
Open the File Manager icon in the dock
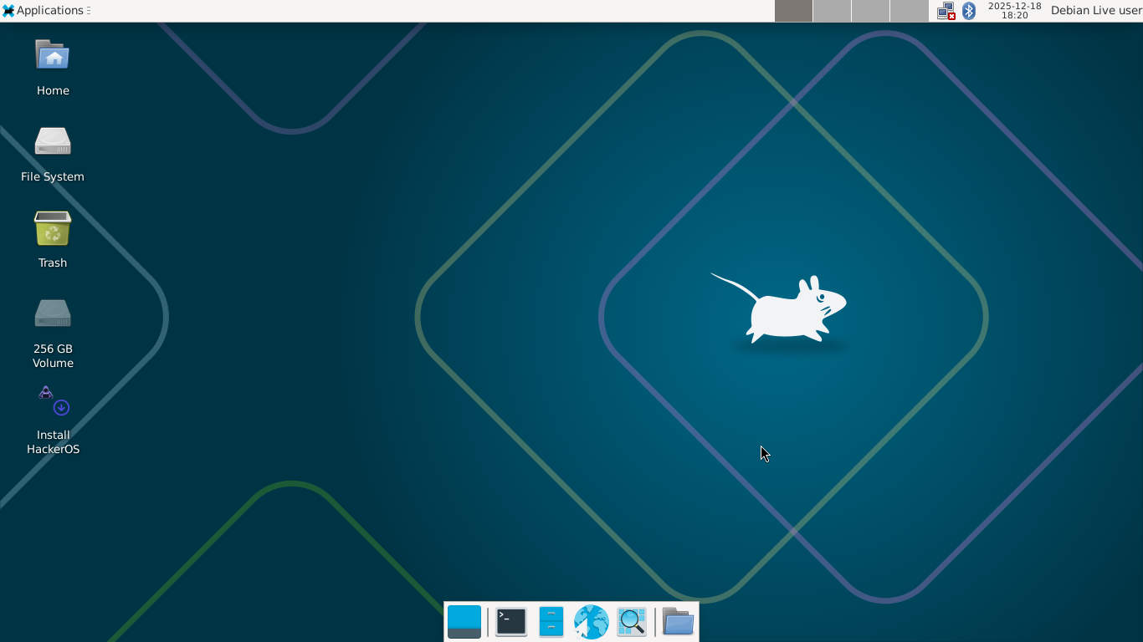pos(551,621)
